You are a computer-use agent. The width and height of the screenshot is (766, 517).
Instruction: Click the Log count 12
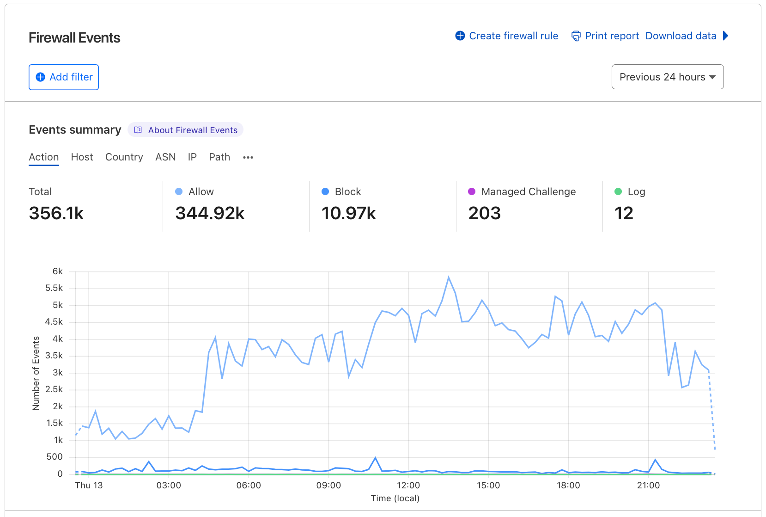pyautogui.click(x=624, y=213)
